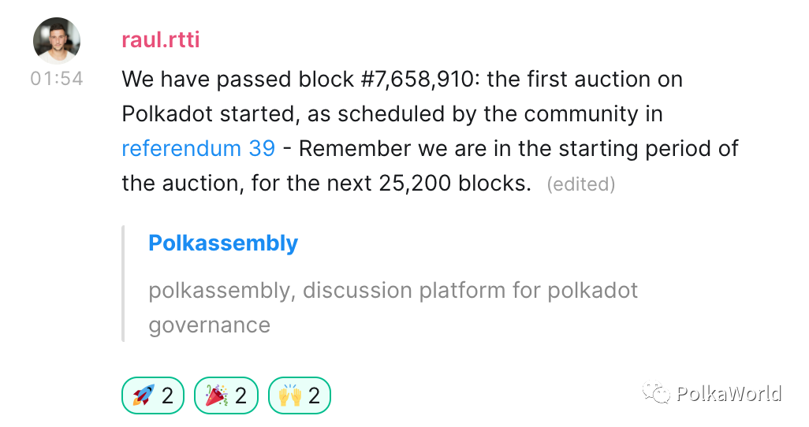Image resolution: width=809 pixels, height=427 pixels.
Task: Click the party popper emoji icon
Action: 217,395
